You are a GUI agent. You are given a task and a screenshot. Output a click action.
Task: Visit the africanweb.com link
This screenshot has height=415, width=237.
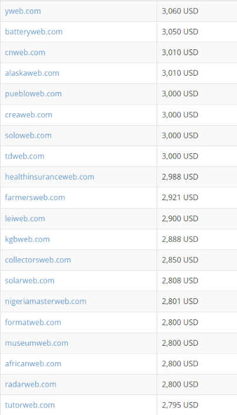33,364
